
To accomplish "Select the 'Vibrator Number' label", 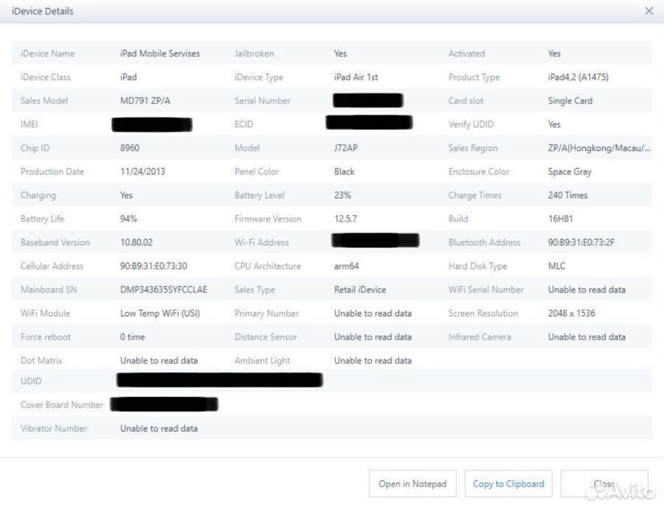I will tap(53, 429).
